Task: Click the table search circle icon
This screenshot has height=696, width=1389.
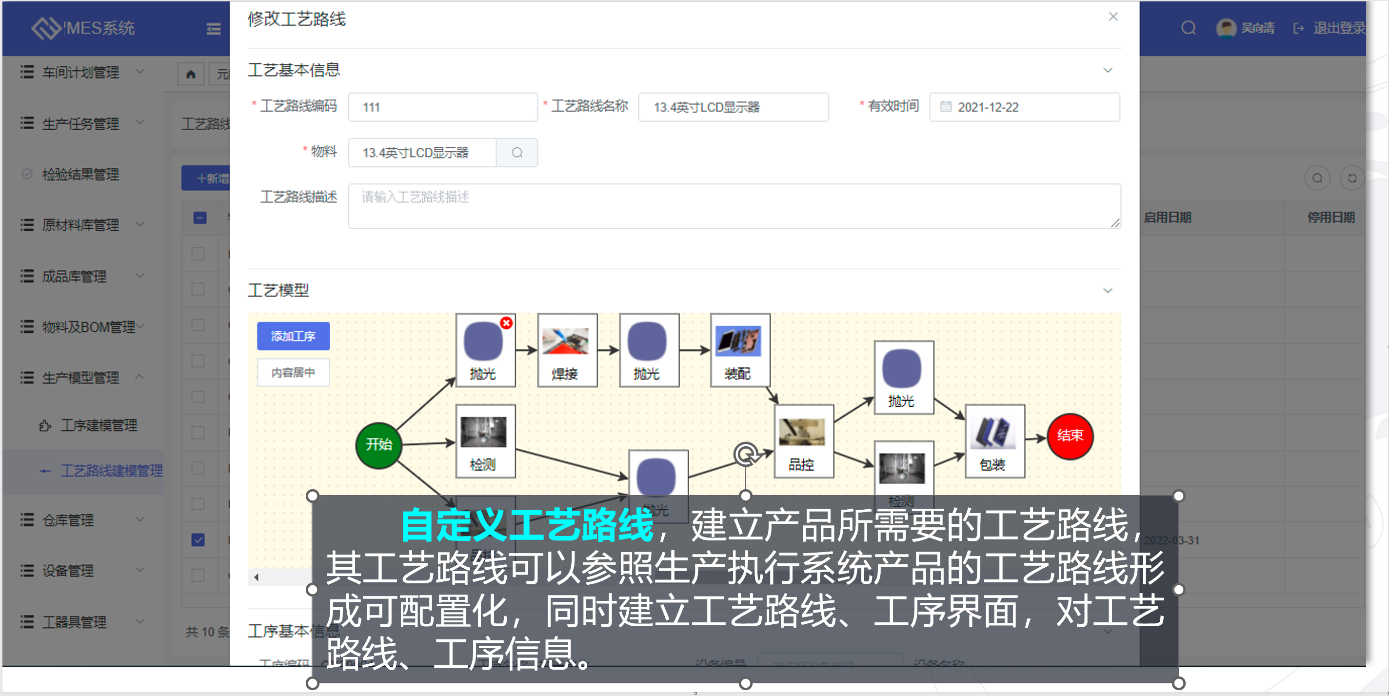Action: pyautogui.click(x=1317, y=178)
